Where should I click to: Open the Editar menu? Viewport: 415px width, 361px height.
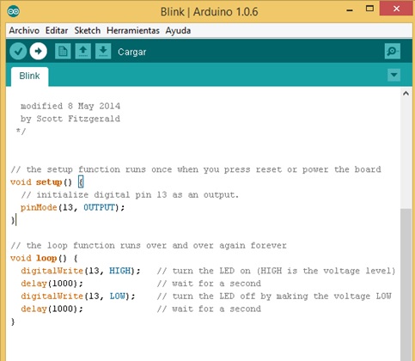[57, 30]
